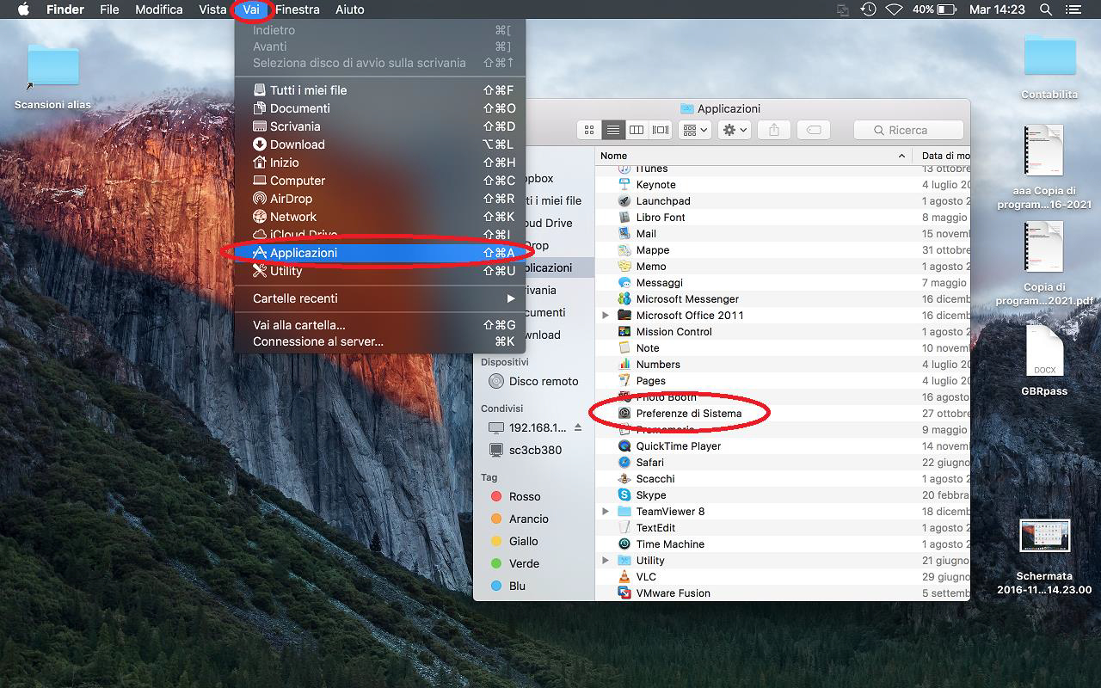Select the Skype app icon

(624, 495)
